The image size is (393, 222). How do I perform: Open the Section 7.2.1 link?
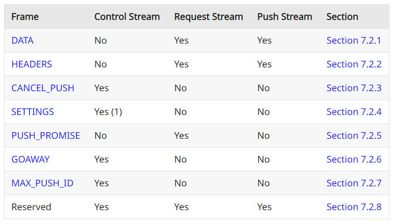point(354,41)
